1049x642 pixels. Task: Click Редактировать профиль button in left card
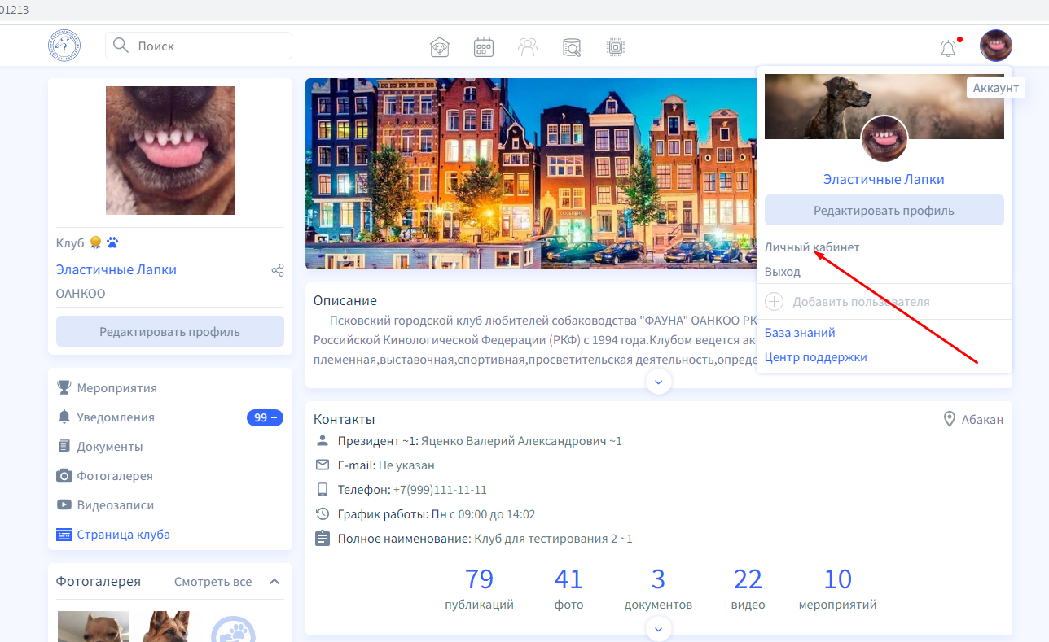169,332
